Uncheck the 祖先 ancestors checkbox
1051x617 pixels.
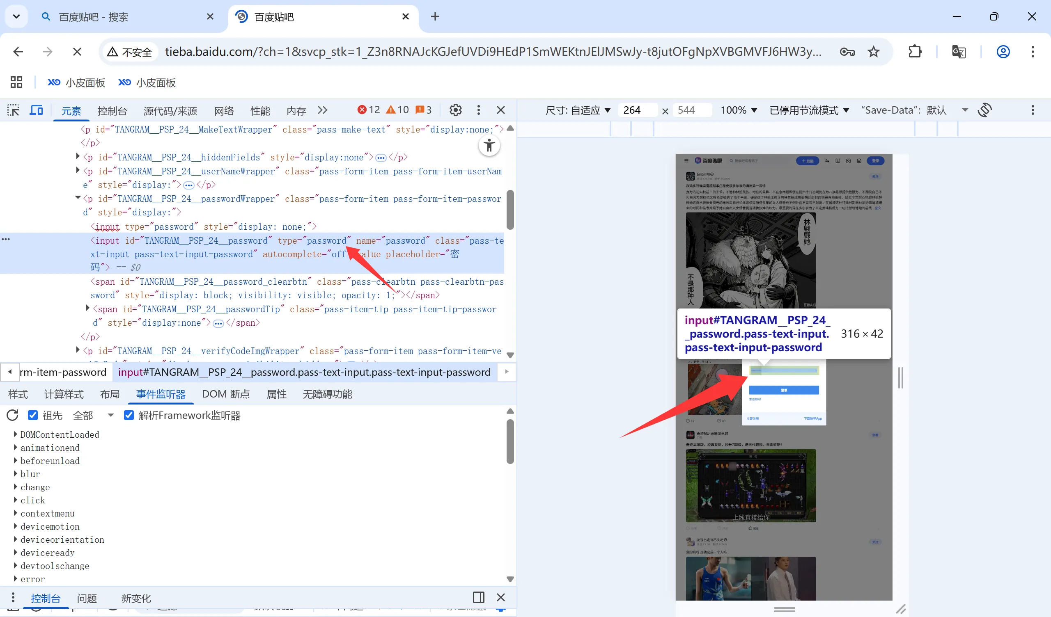[x=33, y=415]
